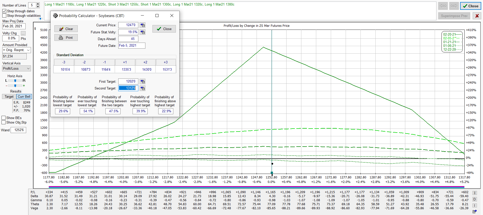Click Print in the Probability Calculator
This screenshot has height=215, width=483.
pyautogui.click(x=66, y=38)
